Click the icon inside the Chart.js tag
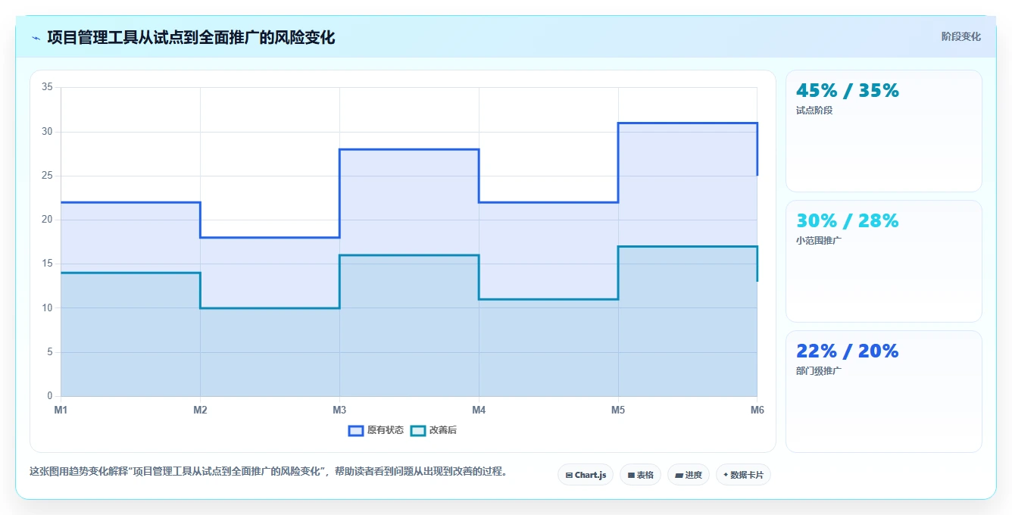This screenshot has height=515, width=1012. click(569, 476)
